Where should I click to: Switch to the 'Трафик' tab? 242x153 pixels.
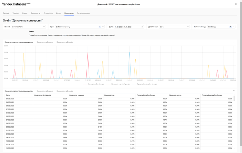(x=15, y=13)
